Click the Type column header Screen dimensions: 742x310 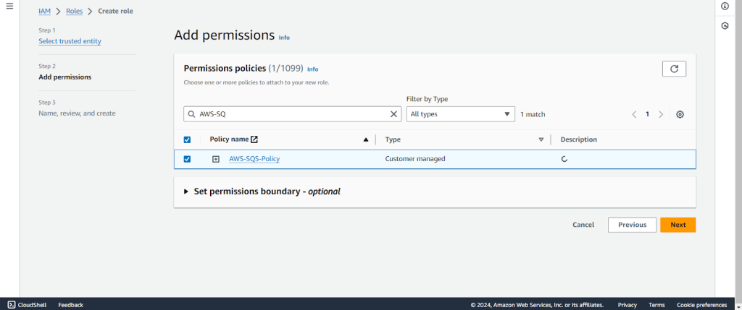[393, 139]
